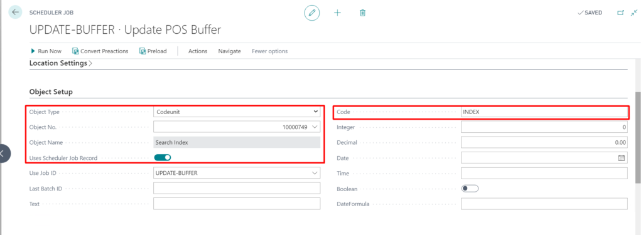Choose Convert Preactions

pos(100,51)
